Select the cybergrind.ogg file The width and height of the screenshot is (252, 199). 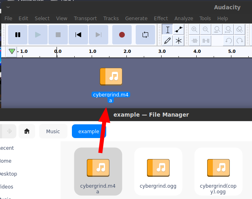coord(158,172)
